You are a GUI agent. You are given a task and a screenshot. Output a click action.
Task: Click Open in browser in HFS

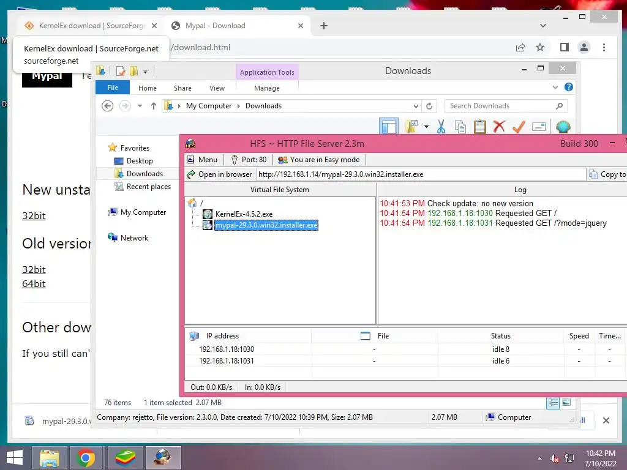click(x=220, y=174)
